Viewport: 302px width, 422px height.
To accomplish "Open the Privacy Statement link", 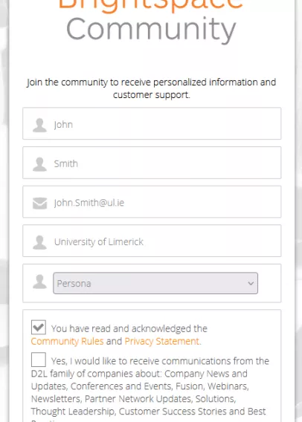I will [162, 341].
